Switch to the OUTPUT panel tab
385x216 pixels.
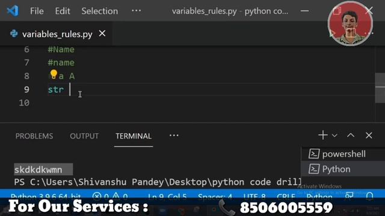pyautogui.click(x=84, y=136)
